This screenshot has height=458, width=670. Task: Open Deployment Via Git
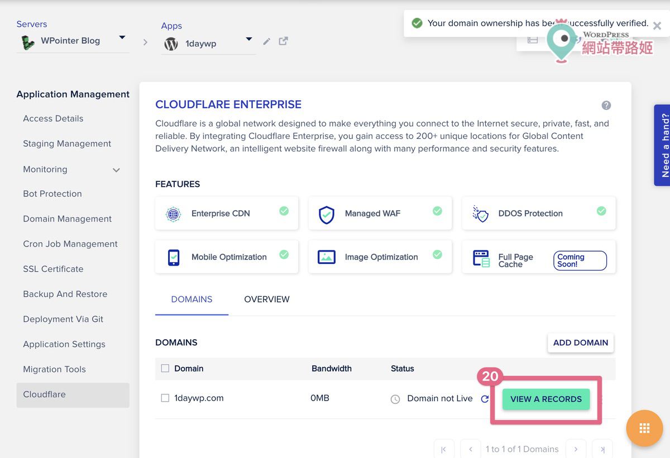click(x=63, y=320)
